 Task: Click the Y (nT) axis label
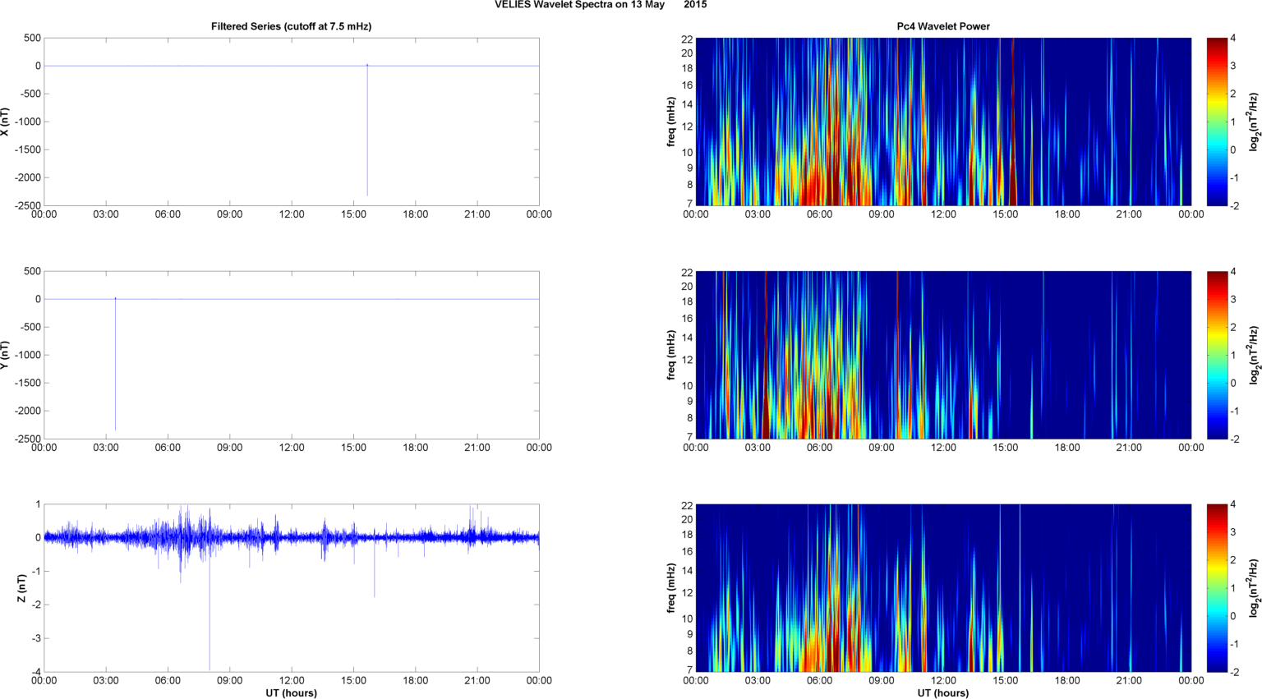pyautogui.click(x=5, y=355)
